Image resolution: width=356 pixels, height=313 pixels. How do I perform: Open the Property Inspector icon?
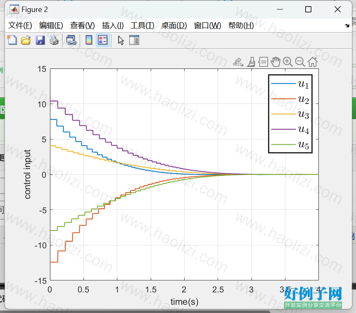[x=134, y=40]
